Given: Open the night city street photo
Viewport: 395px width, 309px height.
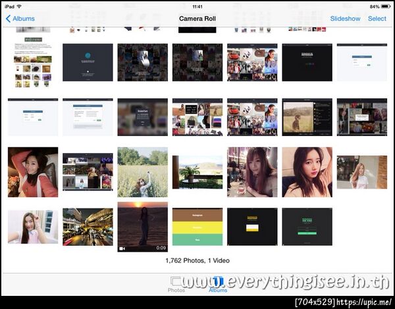Looking at the screenshot, I should click(x=88, y=227).
